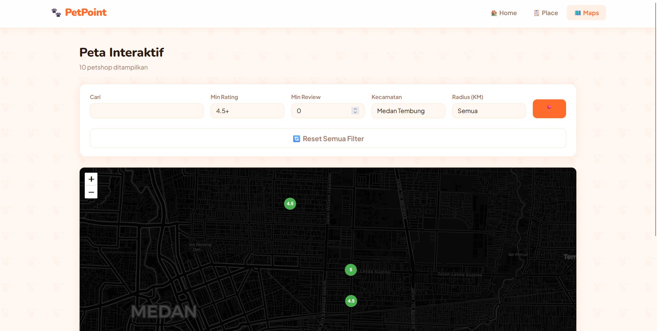657x331 pixels.
Task: Click the Jalan Letda Sujono map label
Action: coord(459,274)
